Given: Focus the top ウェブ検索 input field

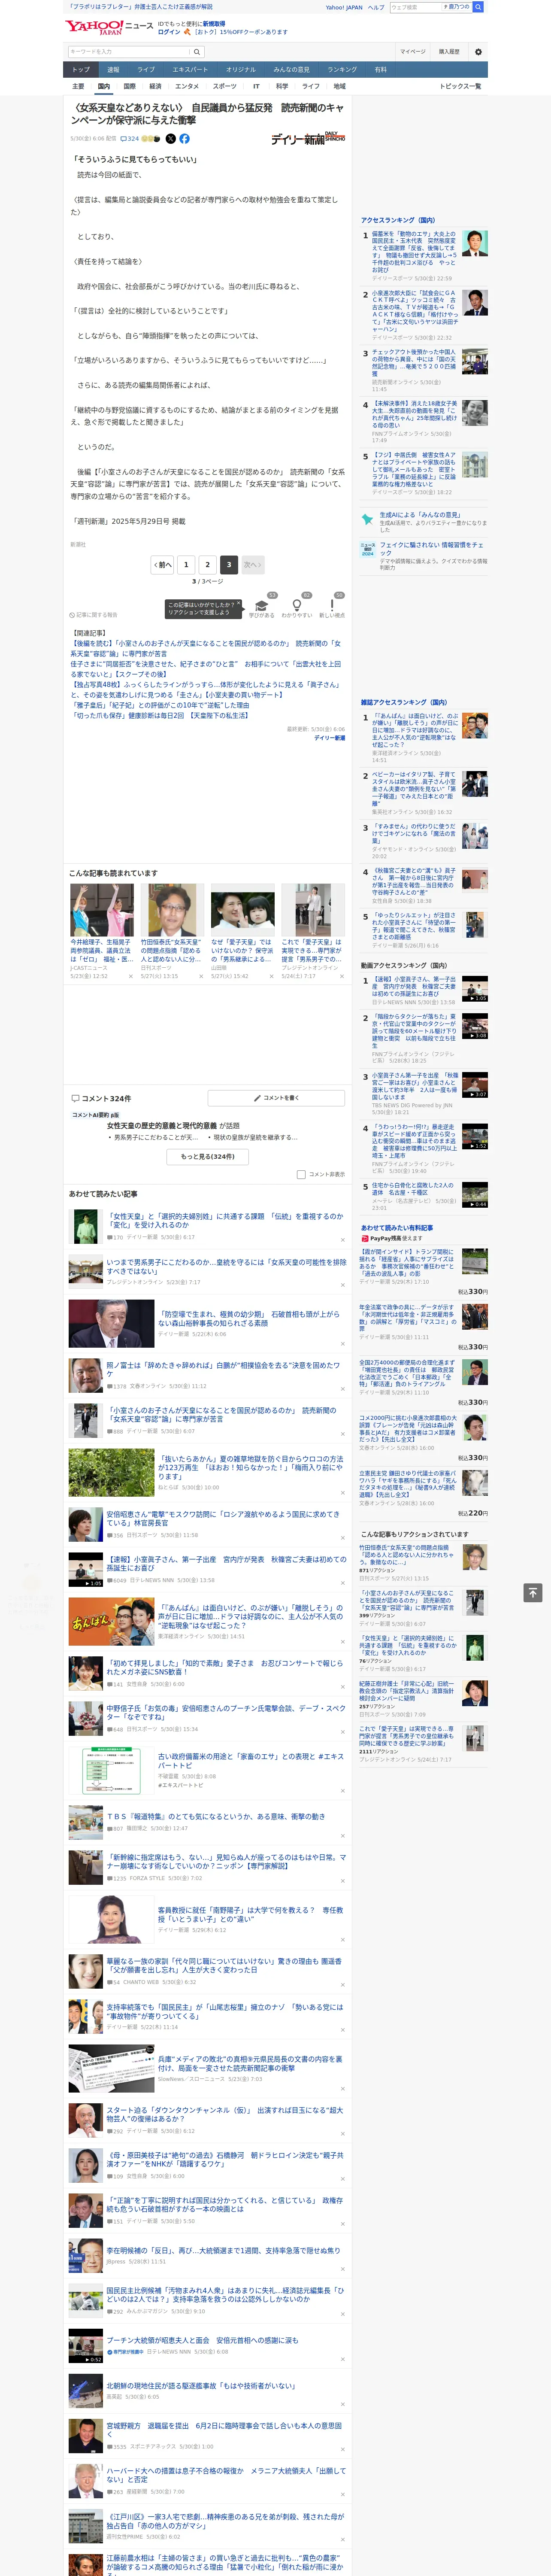Looking at the screenshot, I should click(x=416, y=7).
